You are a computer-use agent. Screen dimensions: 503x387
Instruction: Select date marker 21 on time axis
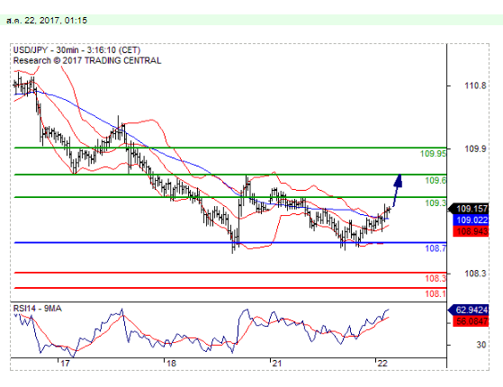pyautogui.click(x=276, y=364)
